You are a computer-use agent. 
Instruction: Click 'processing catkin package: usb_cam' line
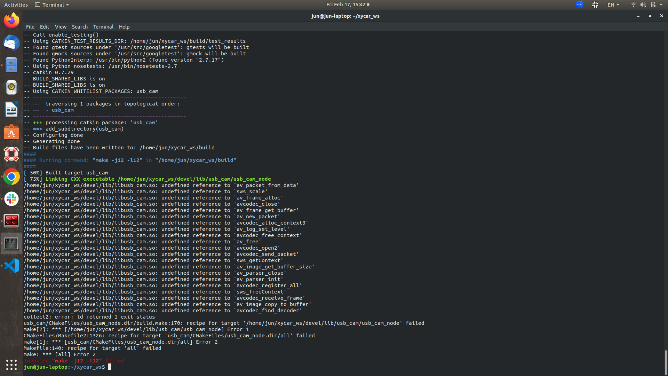(x=91, y=123)
